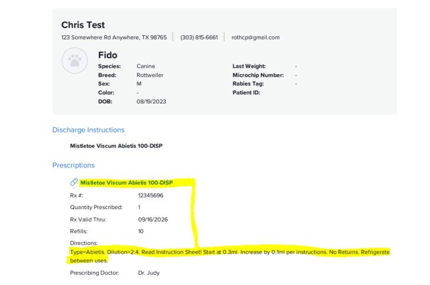Click the address 123 Somewhere Rd
The image size is (430, 285).
tap(114, 37)
